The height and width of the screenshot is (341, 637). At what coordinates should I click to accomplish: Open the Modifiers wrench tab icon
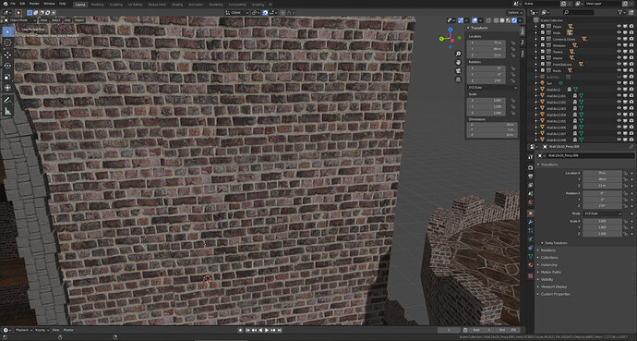click(531, 222)
